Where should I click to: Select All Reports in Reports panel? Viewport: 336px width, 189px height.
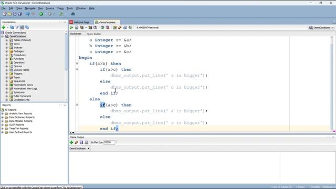(x=10, y=110)
